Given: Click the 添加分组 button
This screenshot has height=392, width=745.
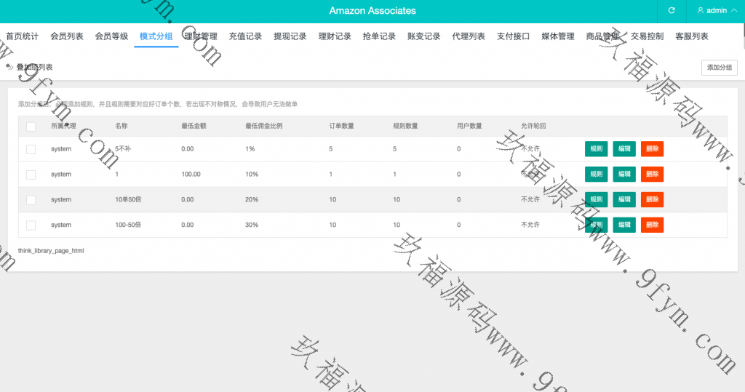Looking at the screenshot, I should [x=720, y=68].
